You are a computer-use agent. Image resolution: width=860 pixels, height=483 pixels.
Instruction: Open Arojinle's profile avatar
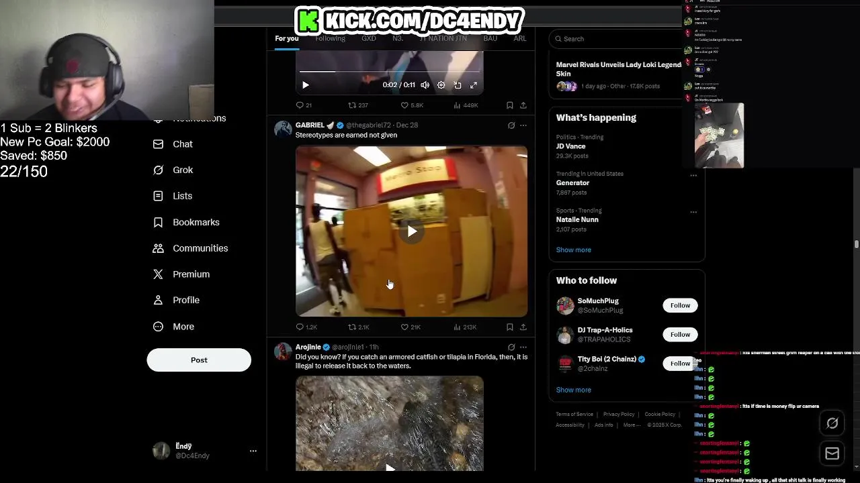tap(283, 351)
